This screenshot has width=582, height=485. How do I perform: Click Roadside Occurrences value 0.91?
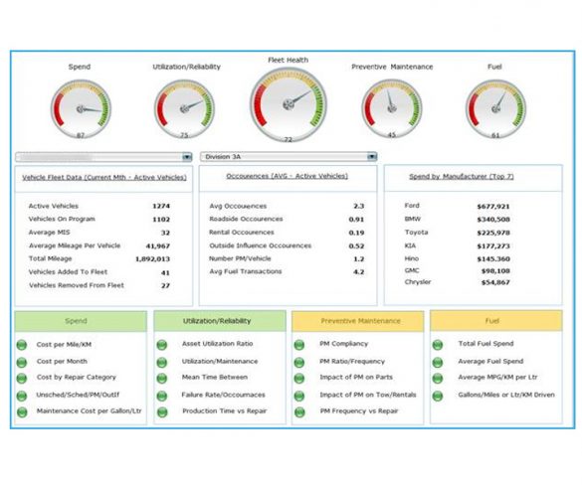[356, 220]
